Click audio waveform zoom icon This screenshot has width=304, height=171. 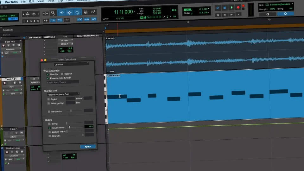[28, 14]
